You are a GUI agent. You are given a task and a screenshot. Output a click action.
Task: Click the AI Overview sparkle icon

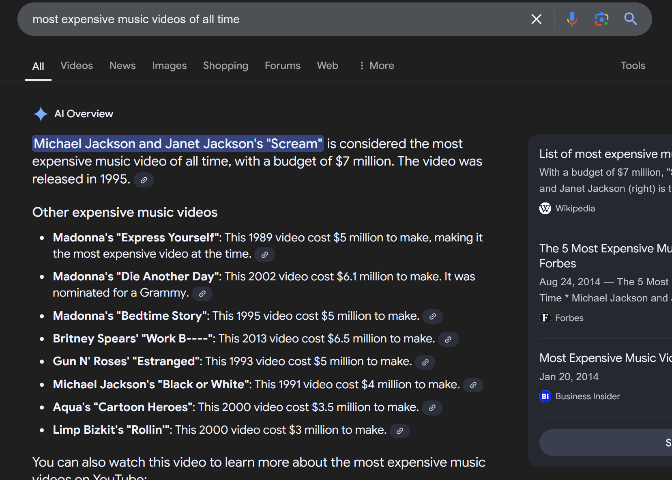[41, 114]
